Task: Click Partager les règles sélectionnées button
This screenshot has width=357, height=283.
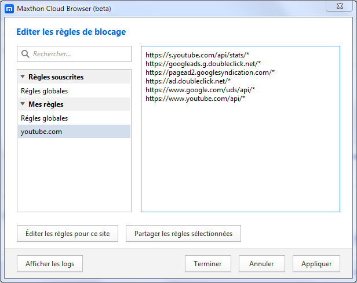Action: click(x=183, y=234)
